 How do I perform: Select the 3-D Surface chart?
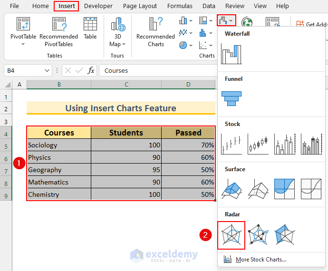point(232,189)
